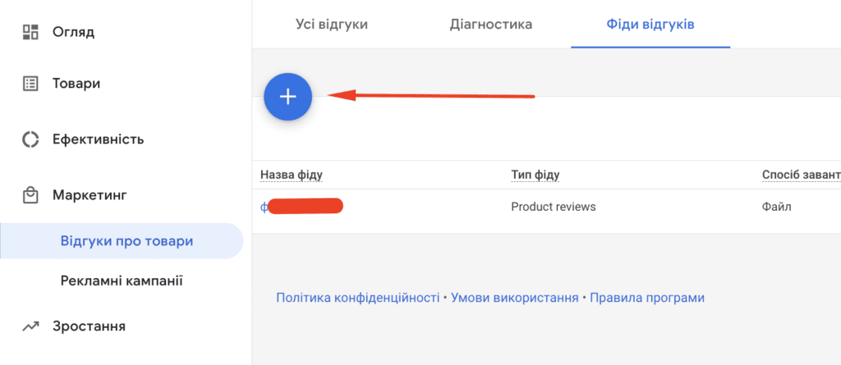Sort by Назва фіду column header
The height and width of the screenshot is (365, 841).
pyautogui.click(x=292, y=175)
